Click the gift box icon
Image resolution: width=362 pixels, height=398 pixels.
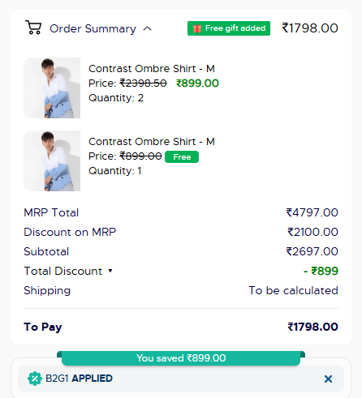click(x=197, y=28)
